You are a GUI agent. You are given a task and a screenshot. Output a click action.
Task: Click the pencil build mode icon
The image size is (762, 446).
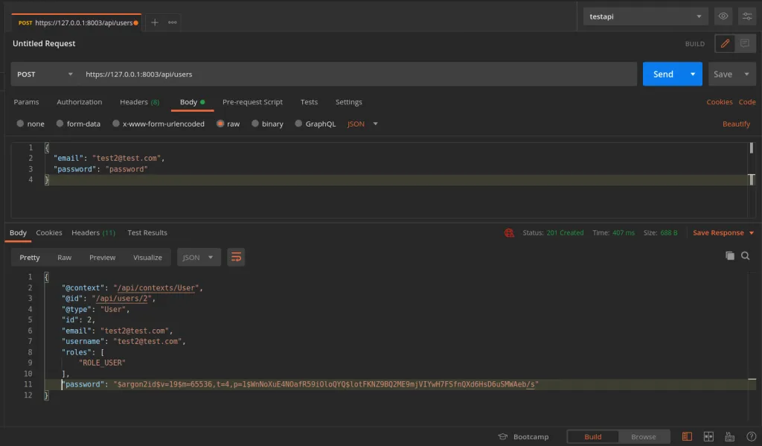[x=725, y=44]
